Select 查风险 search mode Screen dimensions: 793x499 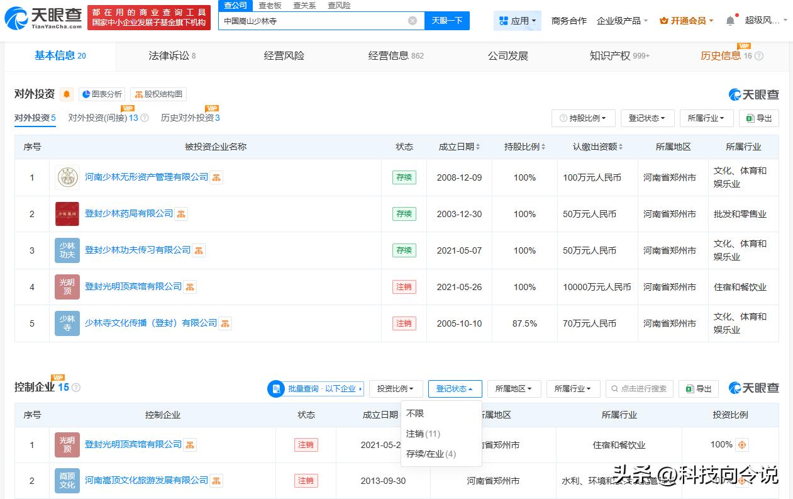(339, 6)
